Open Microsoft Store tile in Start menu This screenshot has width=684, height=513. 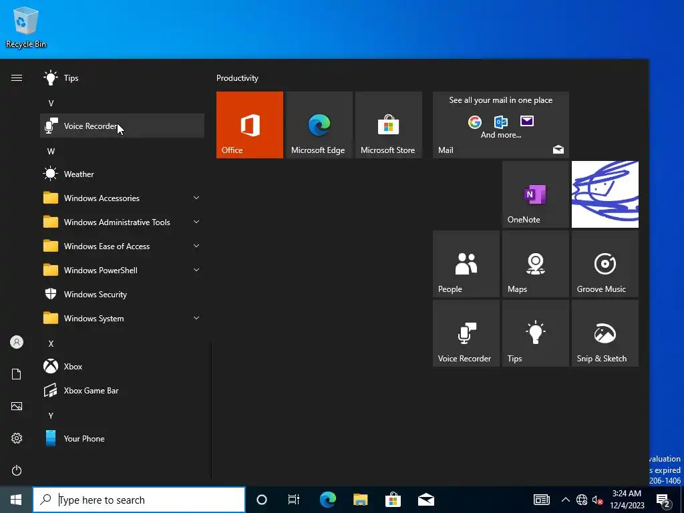coord(388,125)
